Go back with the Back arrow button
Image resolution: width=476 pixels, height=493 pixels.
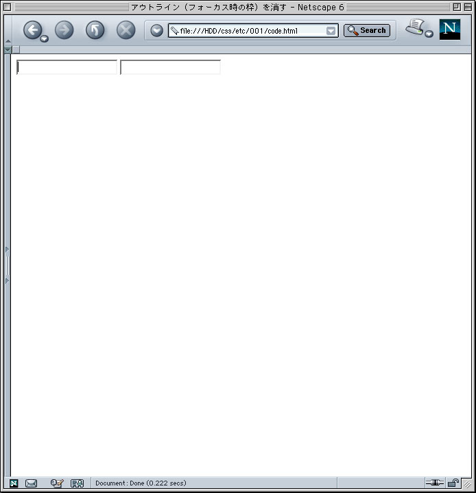32,30
